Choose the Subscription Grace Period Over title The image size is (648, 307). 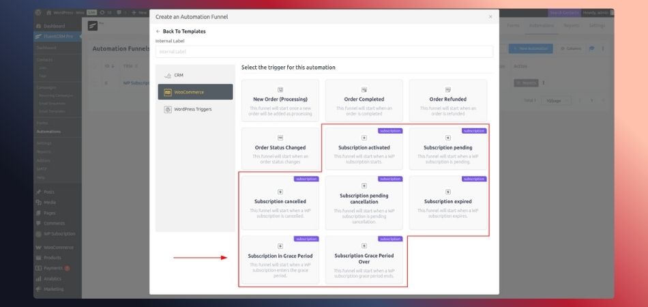[364, 259]
